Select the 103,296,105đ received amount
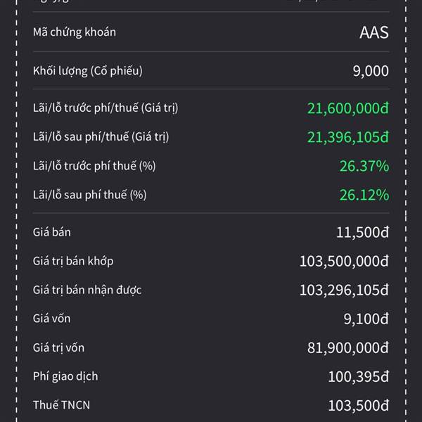The width and height of the screenshot is (422, 422). [x=344, y=290]
